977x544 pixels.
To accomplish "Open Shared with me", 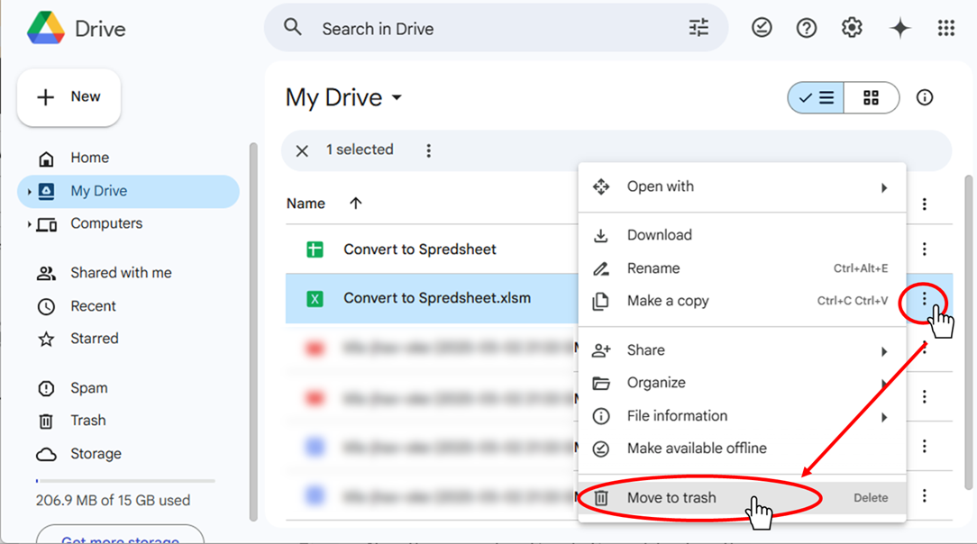I will pos(121,273).
